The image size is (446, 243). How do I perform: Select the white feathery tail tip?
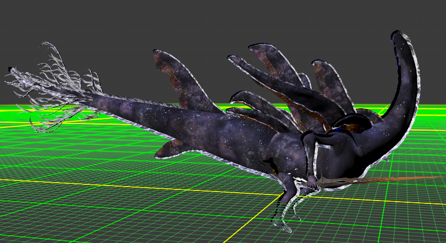click(x=54, y=87)
